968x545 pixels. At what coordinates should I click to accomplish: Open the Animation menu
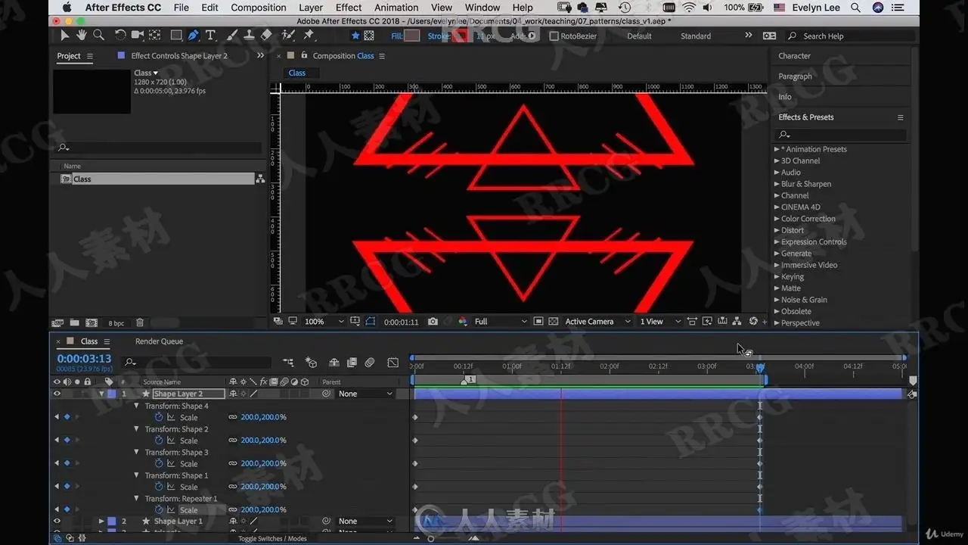(396, 8)
